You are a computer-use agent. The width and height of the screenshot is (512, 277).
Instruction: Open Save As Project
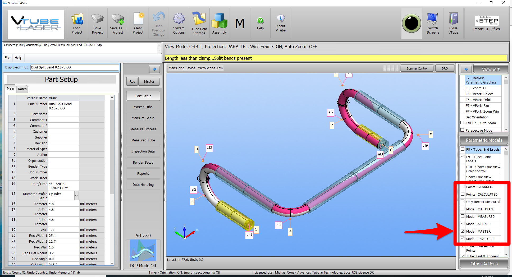coord(118,24)
